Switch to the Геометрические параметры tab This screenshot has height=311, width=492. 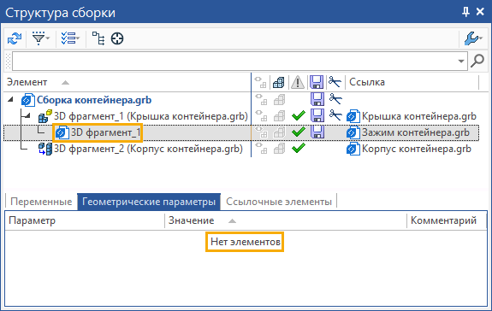149,202
